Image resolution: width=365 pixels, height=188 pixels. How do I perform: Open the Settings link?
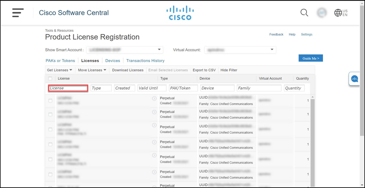(307, 34)
